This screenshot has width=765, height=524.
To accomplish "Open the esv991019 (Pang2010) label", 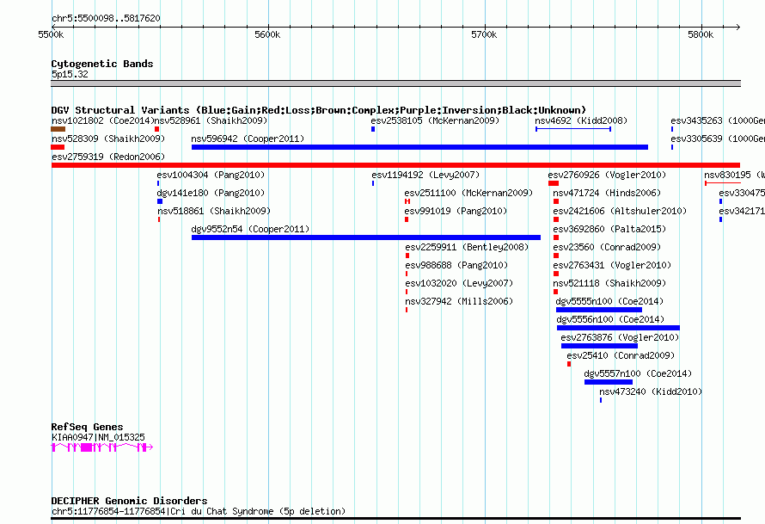I will [456, 211].
